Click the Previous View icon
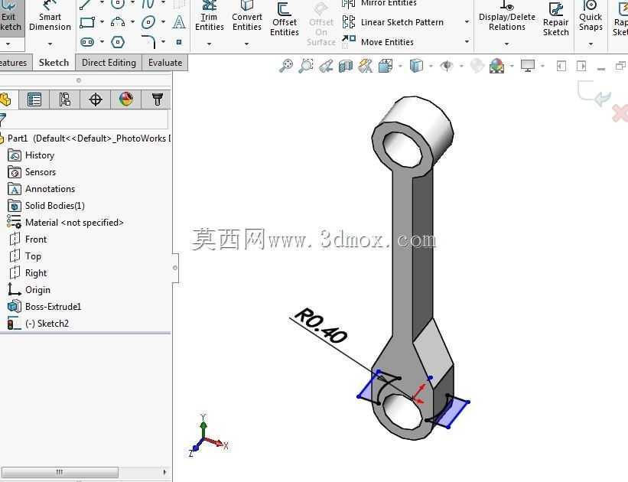The height and width of the screenshot is (482, 628). [326, 66]
